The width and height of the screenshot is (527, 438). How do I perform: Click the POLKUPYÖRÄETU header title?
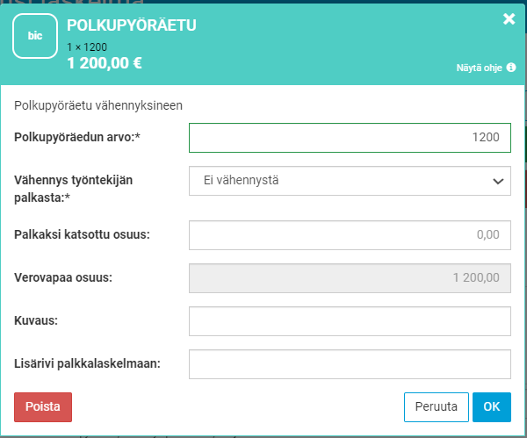coord(131,25)
